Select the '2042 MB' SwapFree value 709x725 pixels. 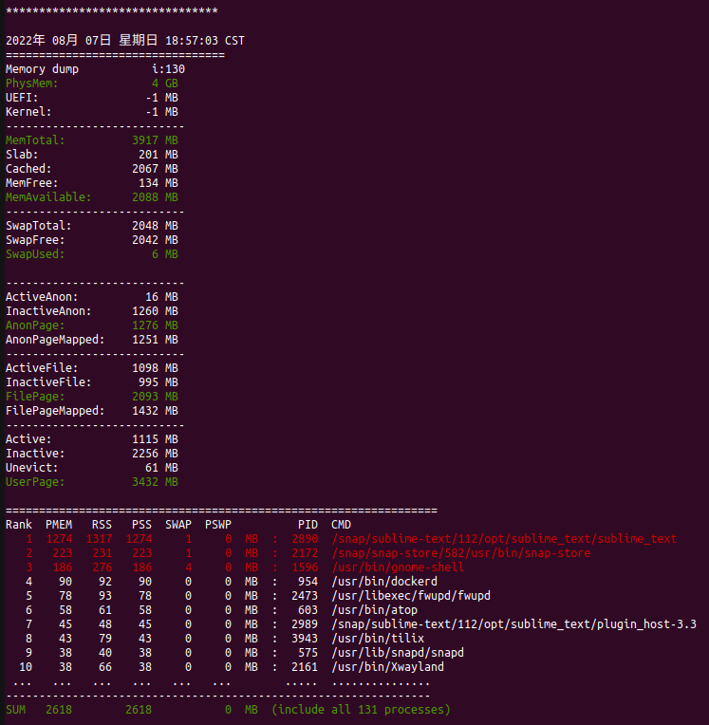[x=155, y=240]
